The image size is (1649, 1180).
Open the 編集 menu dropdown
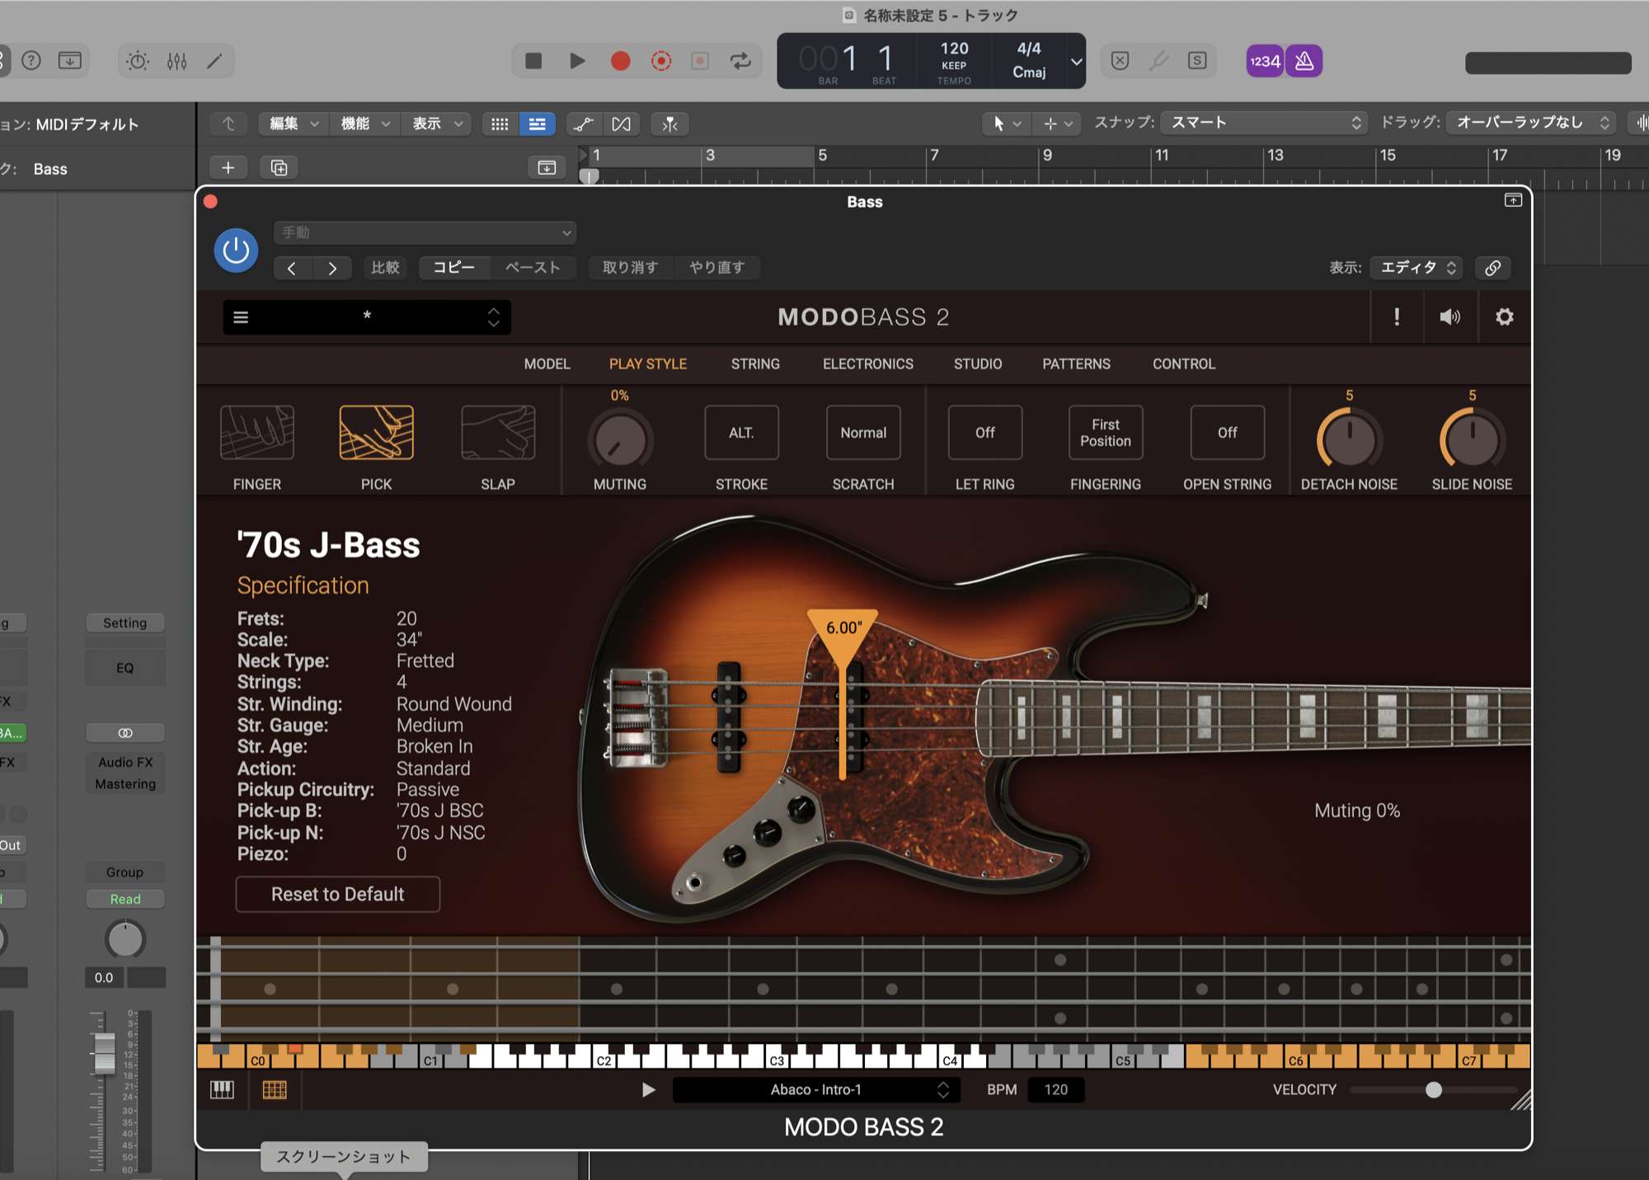pos(294,124)
